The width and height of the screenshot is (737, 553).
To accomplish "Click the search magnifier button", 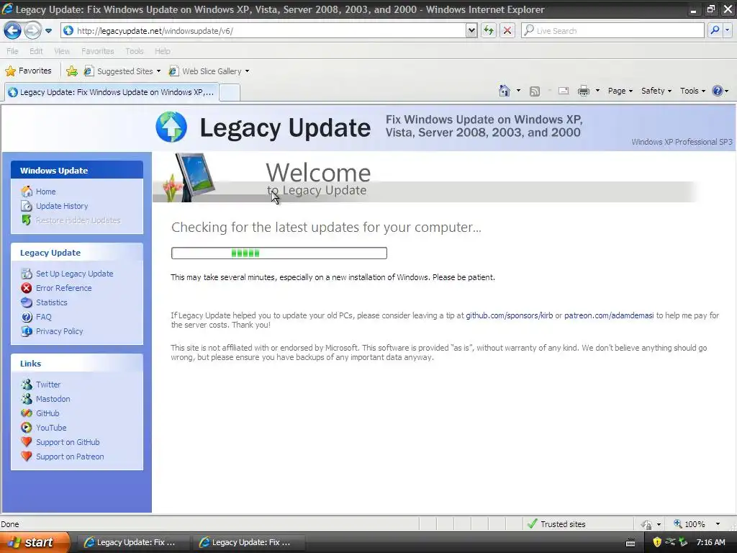I will (x=715, y=31).
